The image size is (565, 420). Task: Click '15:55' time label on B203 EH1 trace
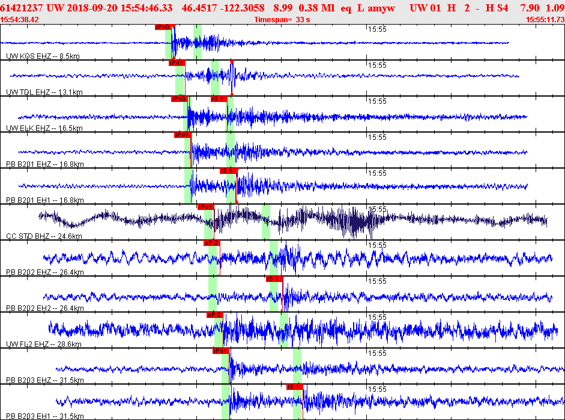(x=377, y=389)
